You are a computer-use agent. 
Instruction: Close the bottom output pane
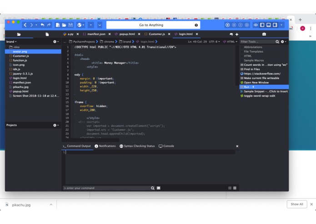click(x=237, y=146)
